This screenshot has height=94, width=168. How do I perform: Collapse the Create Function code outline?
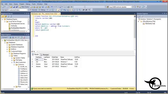coord(34,16)
